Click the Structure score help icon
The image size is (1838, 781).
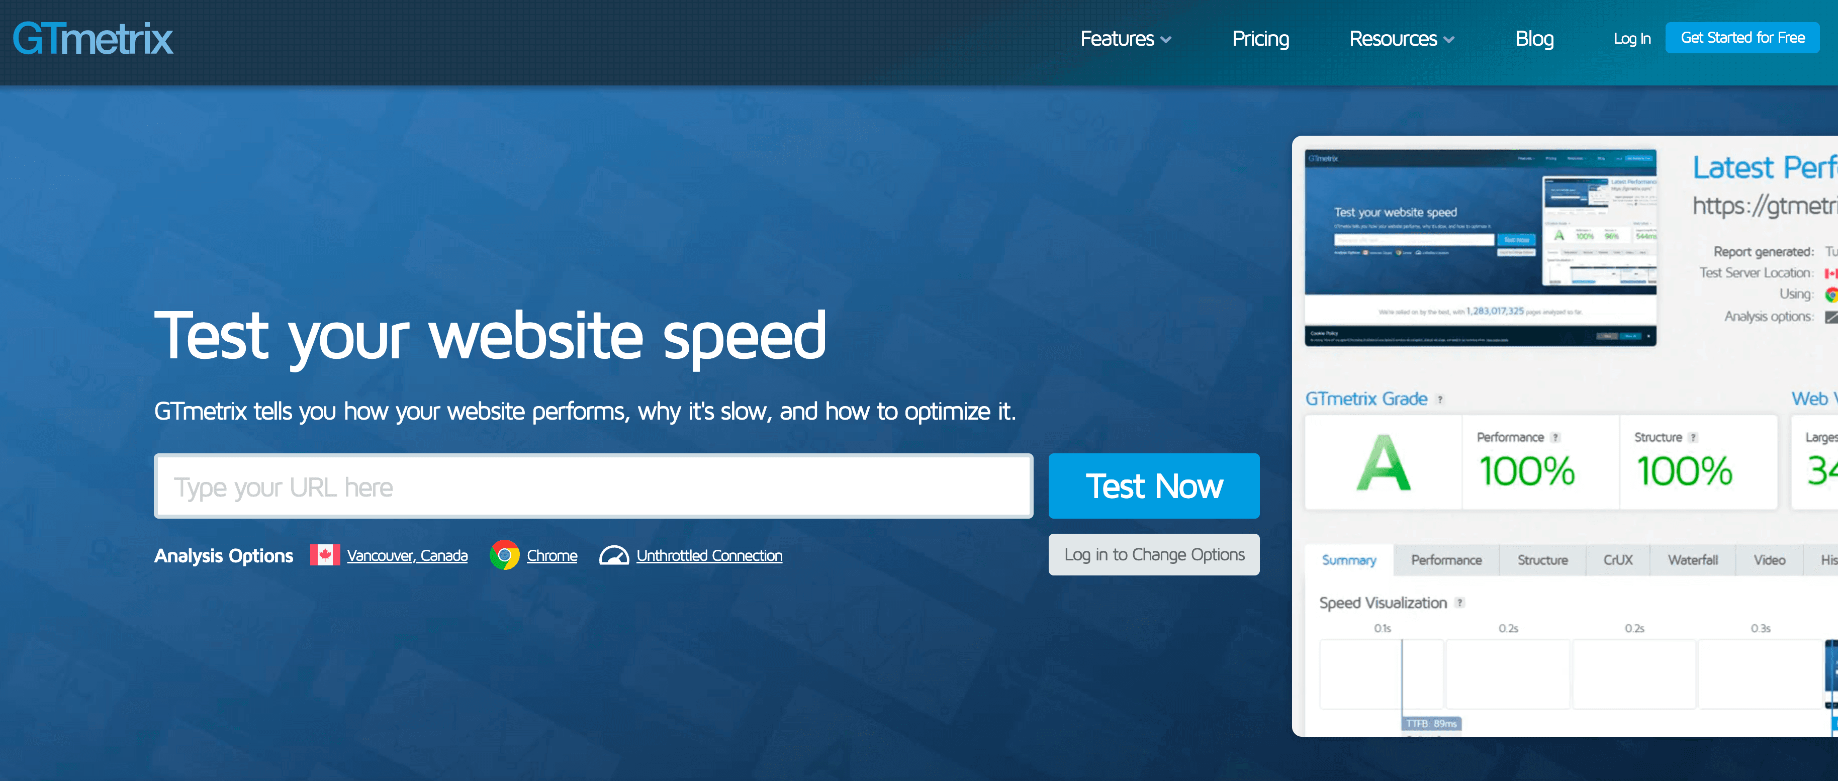point(1692,438)
